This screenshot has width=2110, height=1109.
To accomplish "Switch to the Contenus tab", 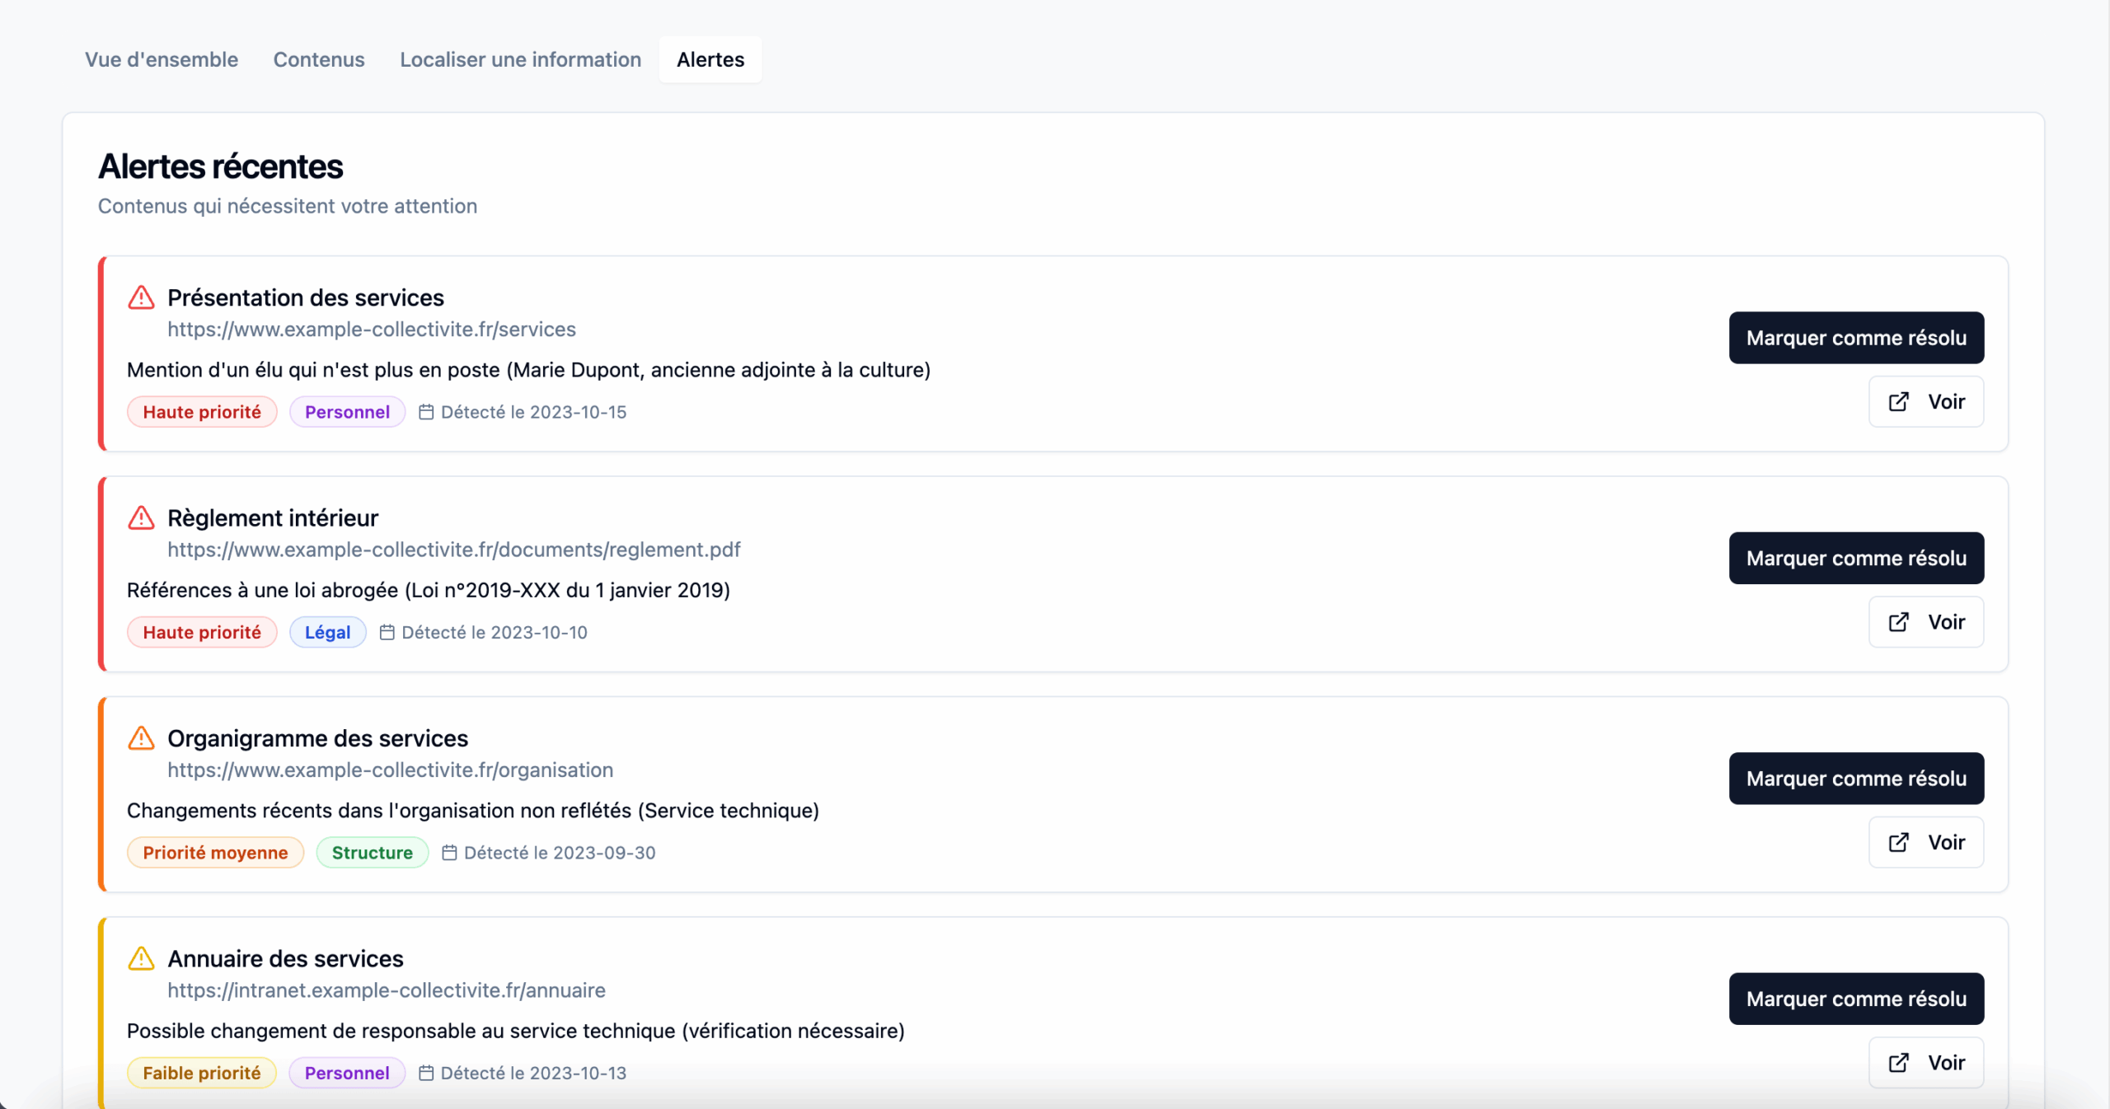I will (319, 59).
